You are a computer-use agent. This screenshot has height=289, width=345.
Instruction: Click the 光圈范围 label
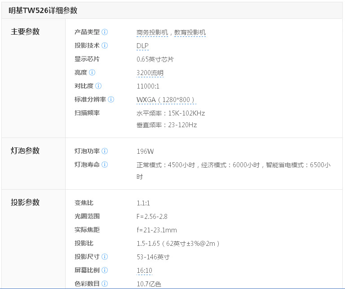[87, 216]
